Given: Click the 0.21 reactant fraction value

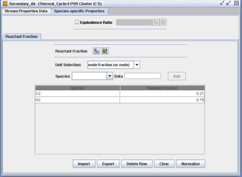Looking at the screenshot, I should 162,94.
